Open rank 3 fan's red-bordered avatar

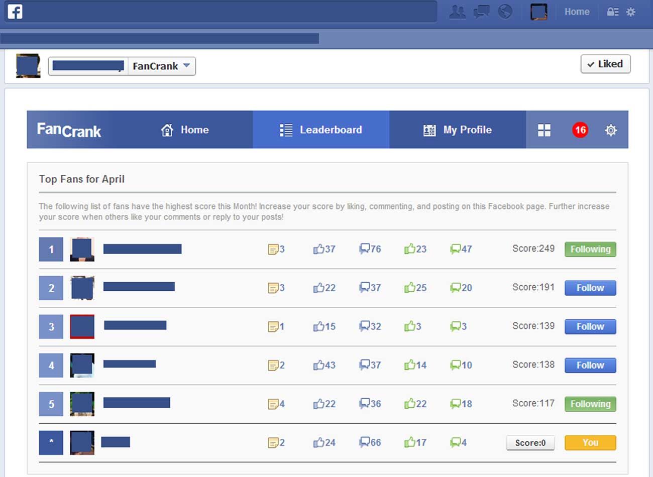pyautogui.click(x=82, y=326)
